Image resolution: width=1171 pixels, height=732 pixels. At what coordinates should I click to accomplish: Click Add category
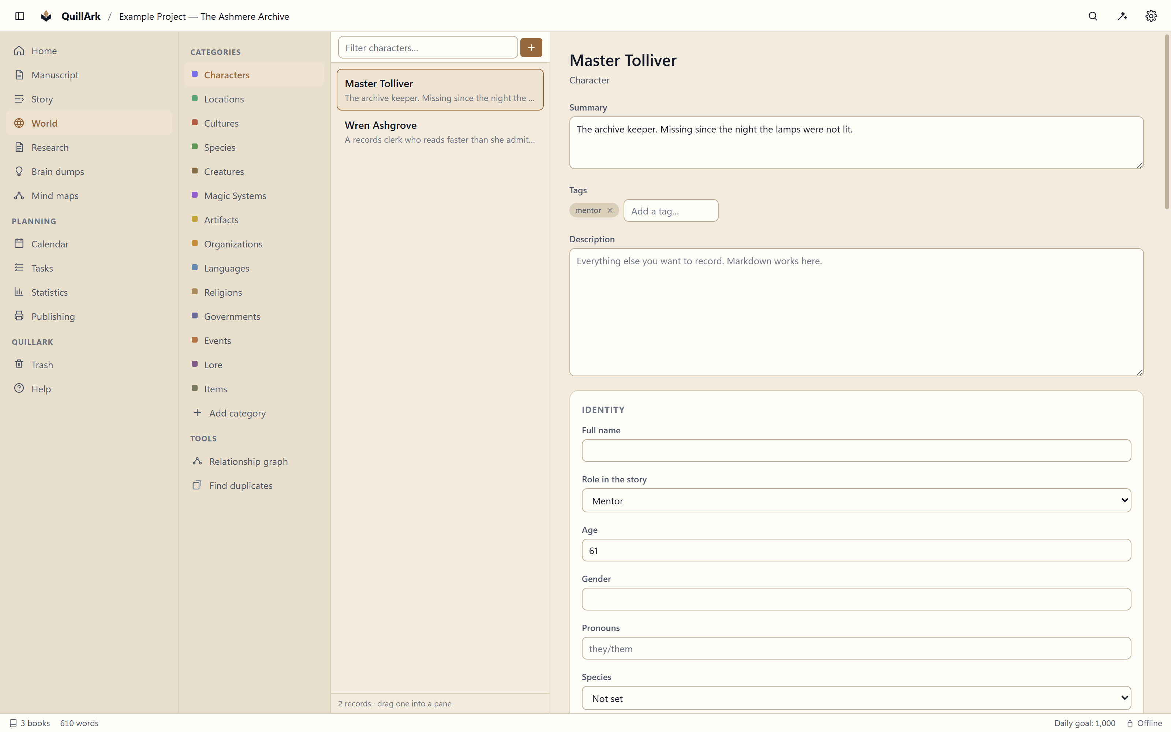click(x=254, y=413)
